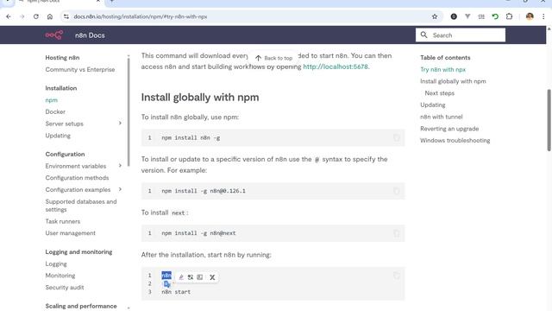Click the n8n logo in the header
The image size is (552, 311).
click(x=53, y=35)
